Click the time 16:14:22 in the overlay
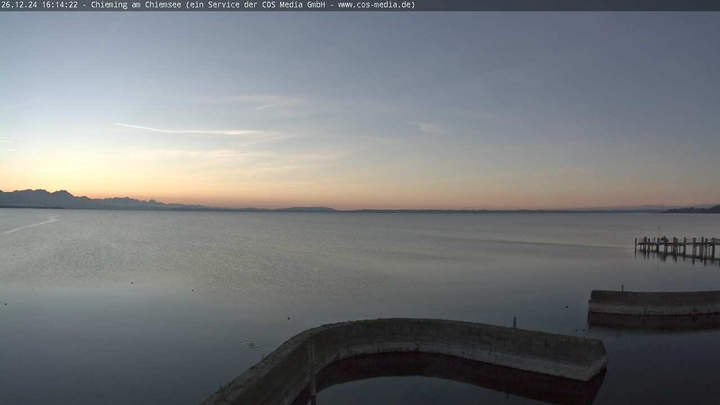 [58, 5]
